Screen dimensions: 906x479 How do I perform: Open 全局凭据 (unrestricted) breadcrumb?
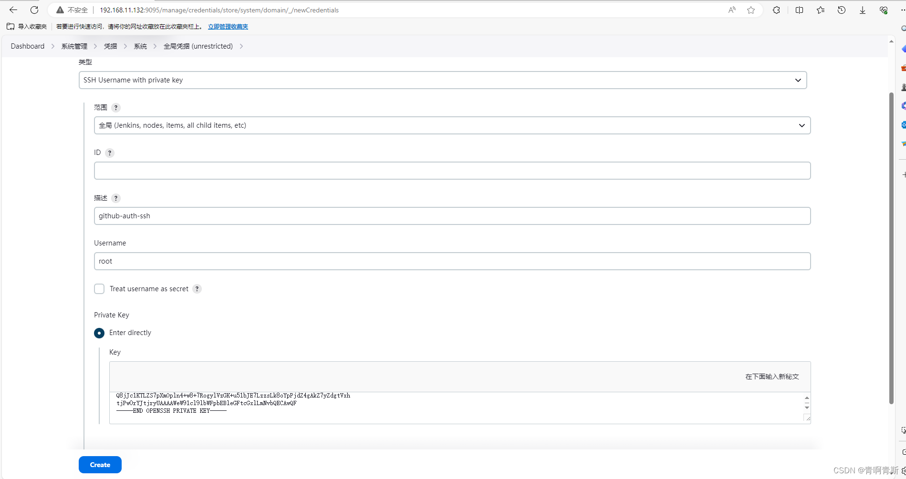[x=198, y=46]
